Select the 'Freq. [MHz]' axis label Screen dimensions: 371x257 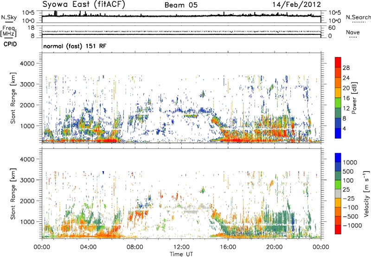[x=8, y=31]
